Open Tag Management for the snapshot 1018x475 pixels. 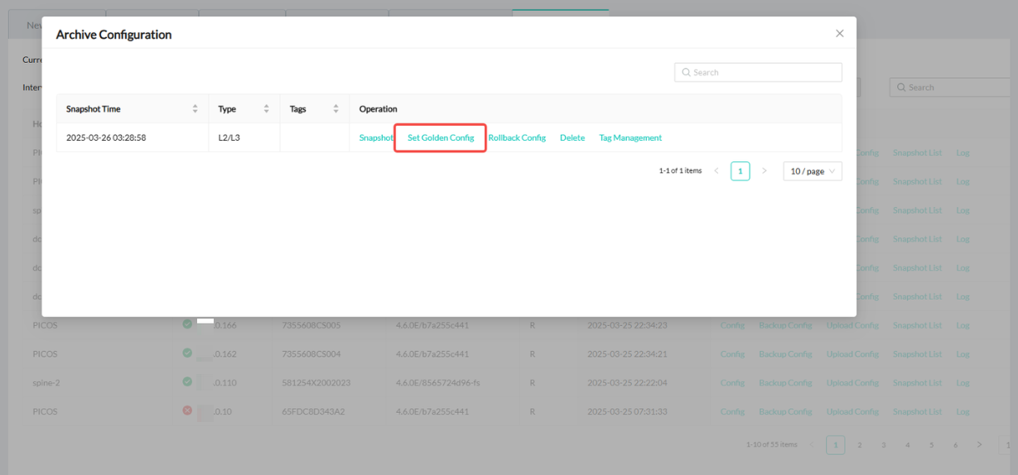(x=630, y=138)
